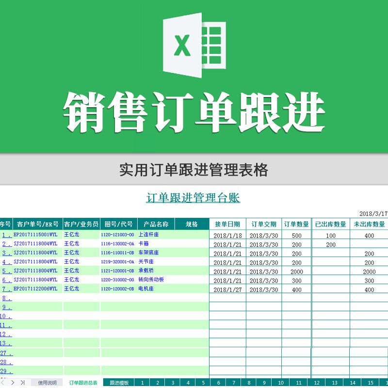
Task: Select product cell 车架底座
Action: click(x=148, y=252)
